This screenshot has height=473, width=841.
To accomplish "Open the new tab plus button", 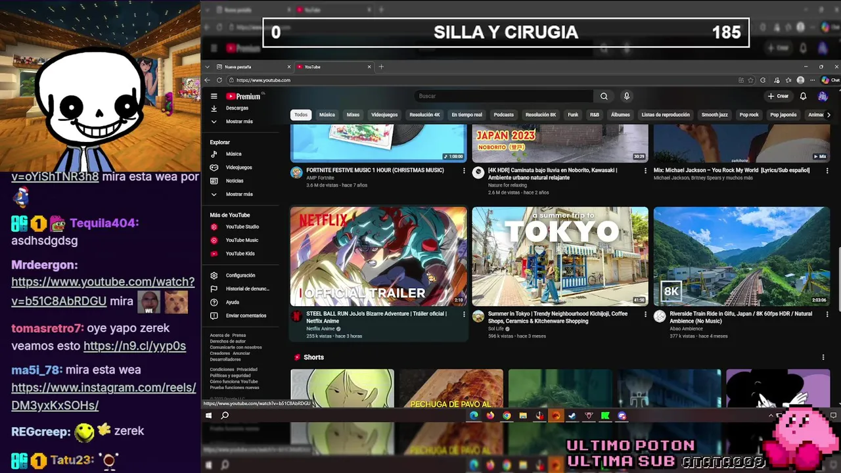I will 381,66.
